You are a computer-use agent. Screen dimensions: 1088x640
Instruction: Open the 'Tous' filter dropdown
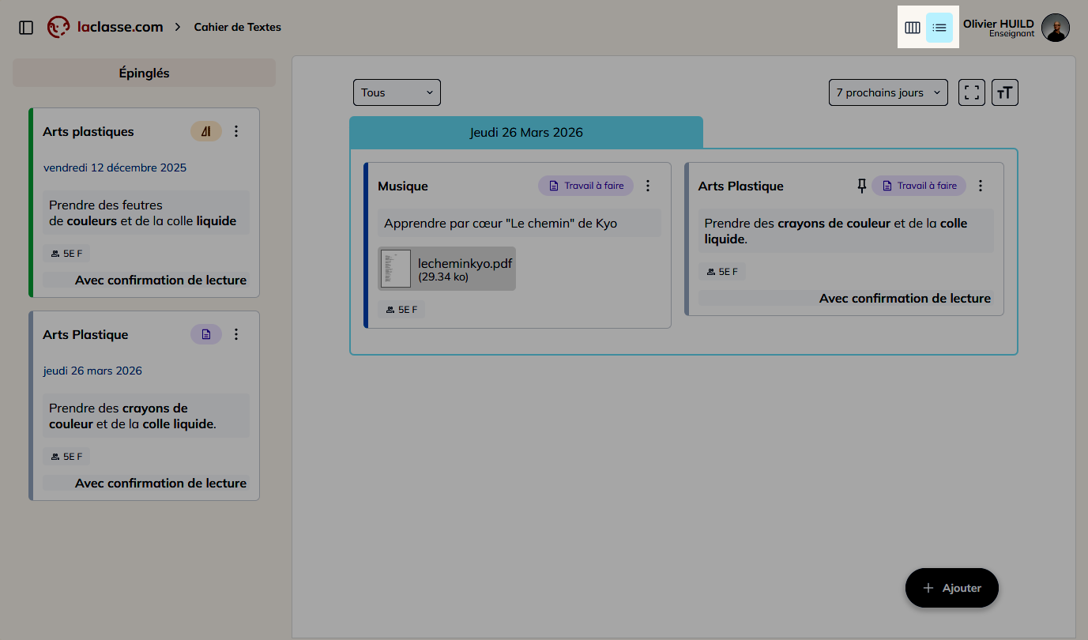(x=397, y=92)
